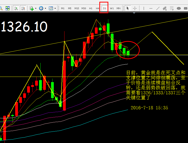Screen dimensions: 188x143
Task: Select the D1 daily timeframe
Action: tap(105, 8)
